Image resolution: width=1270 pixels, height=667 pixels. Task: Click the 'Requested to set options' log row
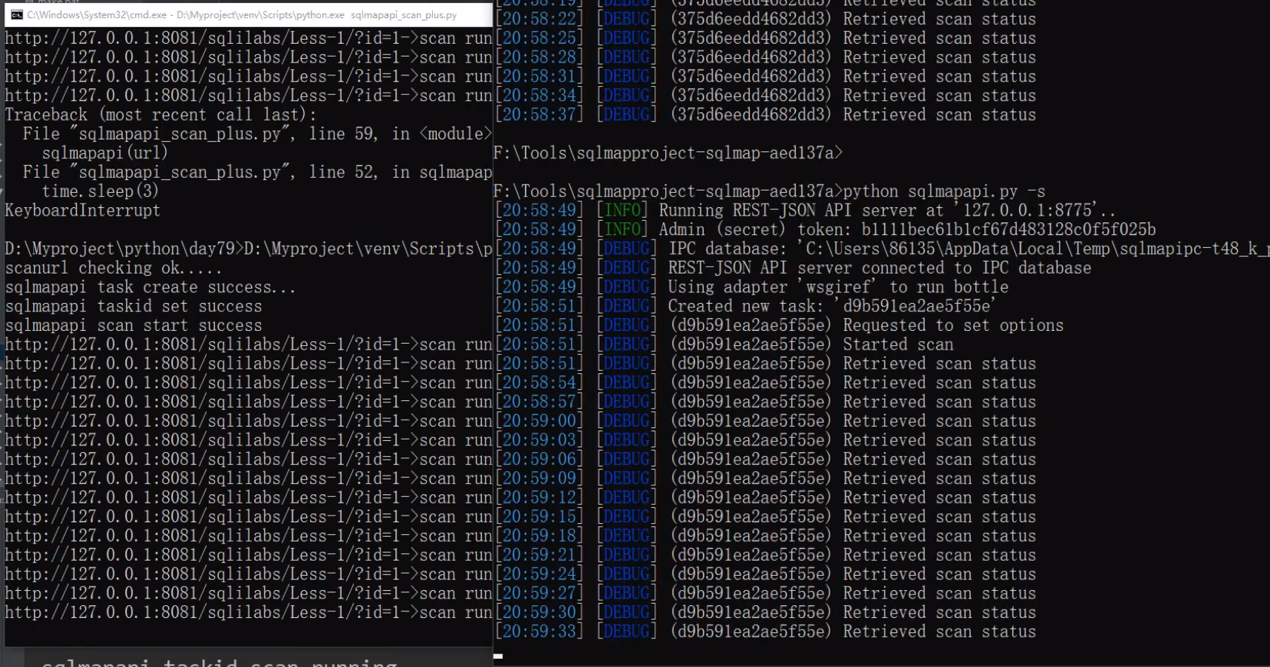[x=779, y=326]
